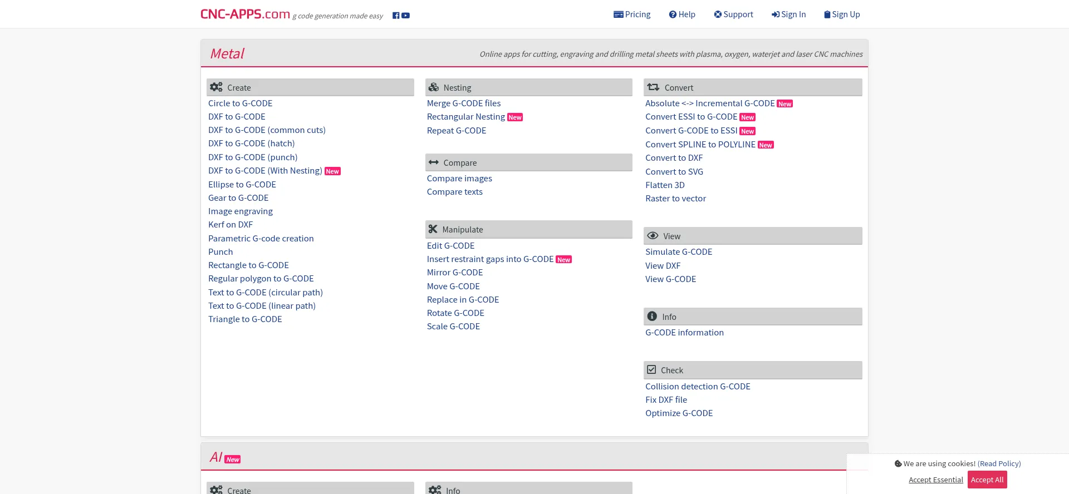Open the Facebook icon in header
Screen dimensions: 1069x494
pos(396,16)
